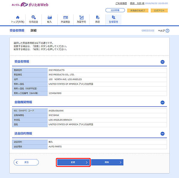Click the 受取人口座番号 (IBAN等) label cell
The height and width of the screenshot is (178, 179).
pyautogui.click(x=30, y=93)
